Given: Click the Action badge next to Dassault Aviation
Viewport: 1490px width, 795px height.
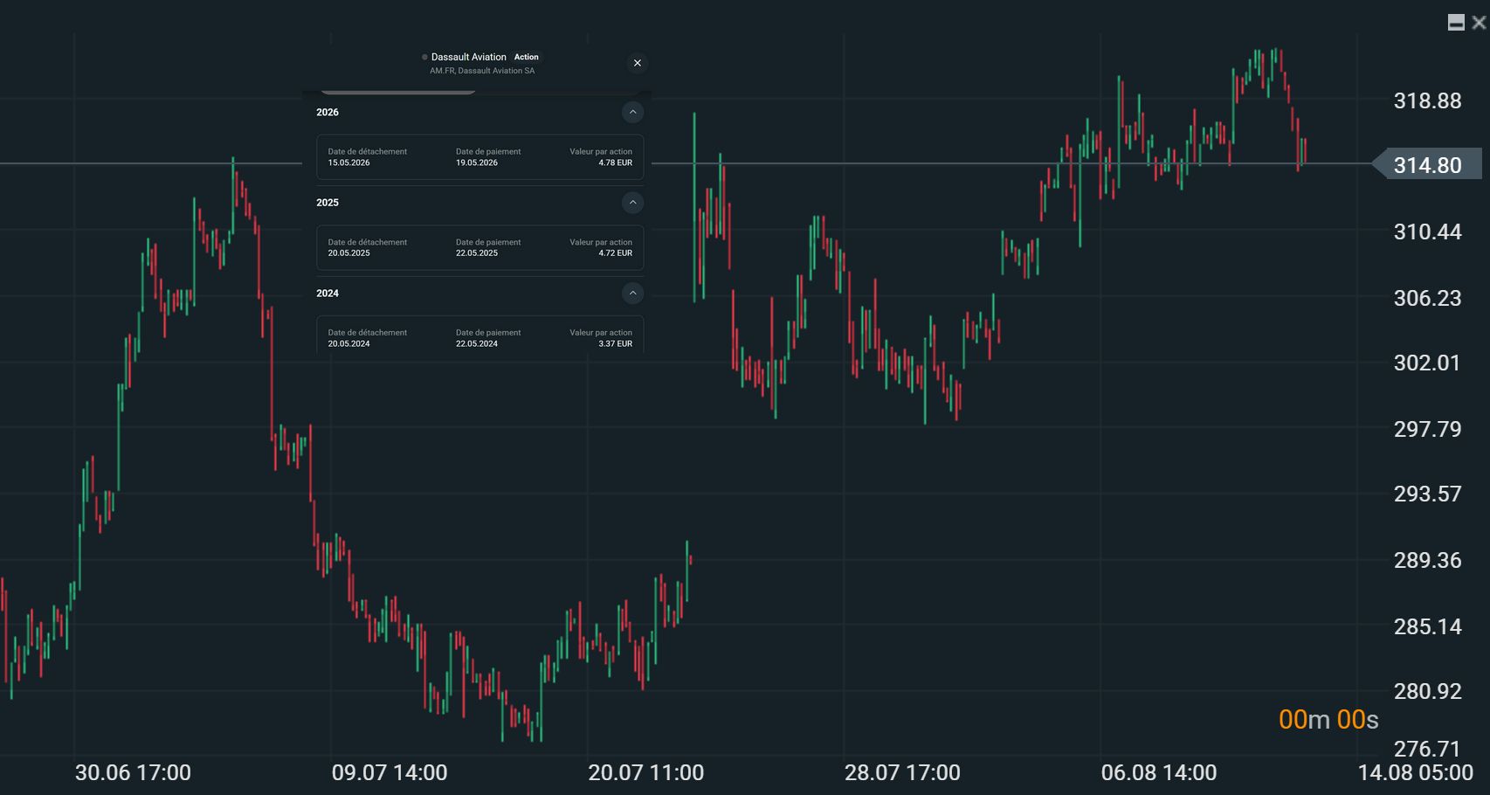Looking at the screenshot, I should [x=526, y=57].
